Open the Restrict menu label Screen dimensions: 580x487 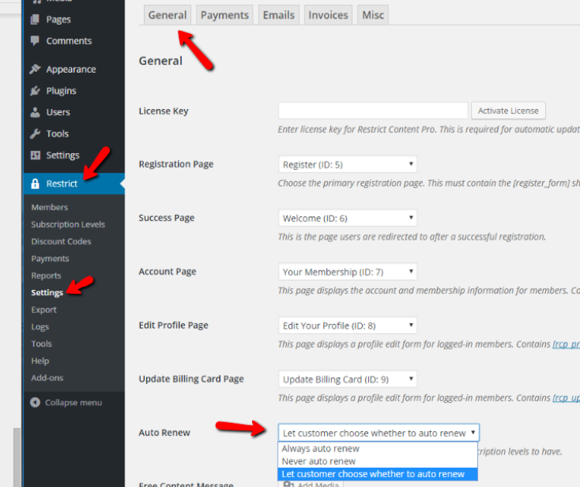(62, 183)
